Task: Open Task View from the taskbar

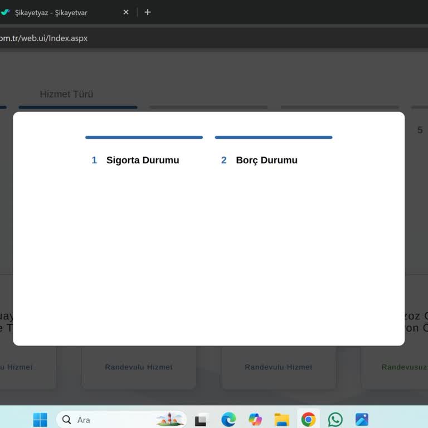Action: [x=201, y=420]
